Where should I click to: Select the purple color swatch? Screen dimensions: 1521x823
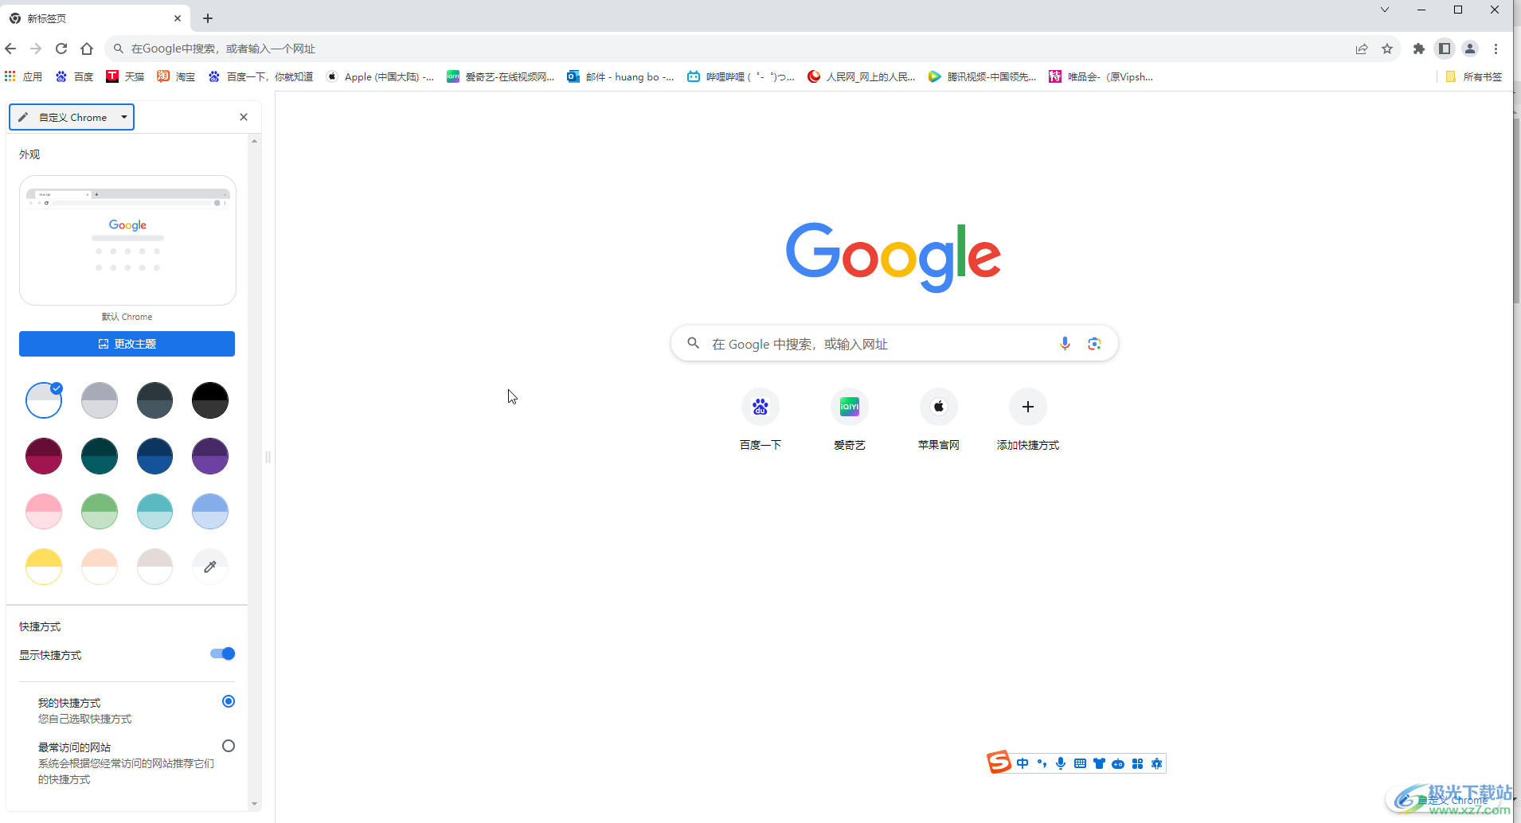[x=210, y=456]
